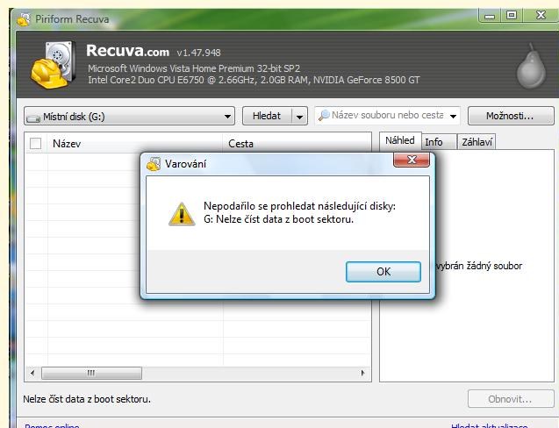The width and height of the screenshot is (559, 428).
Task: Open the search field dropdown arrow
Action: click(453, 116)
